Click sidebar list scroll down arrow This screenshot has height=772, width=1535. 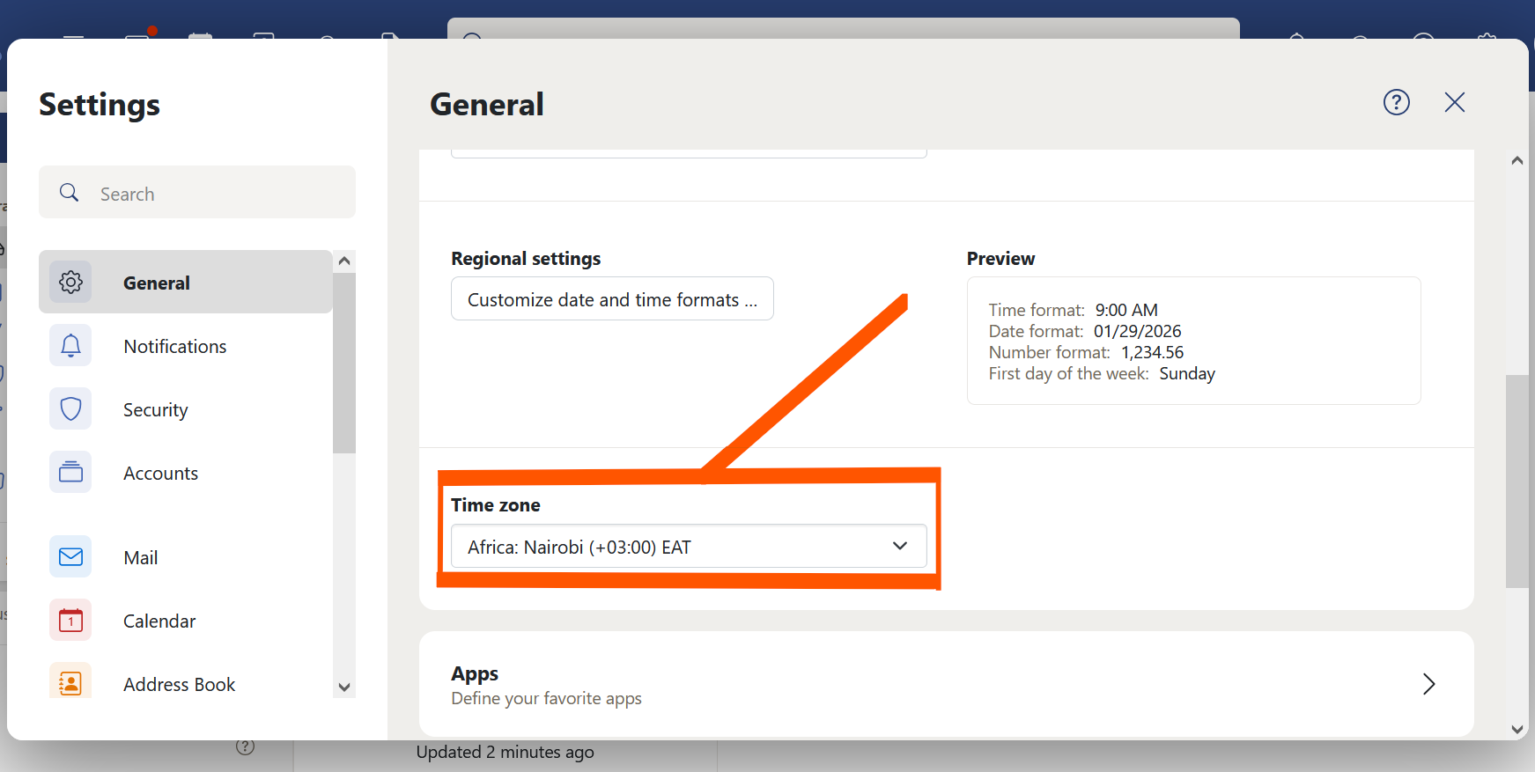[344, 687]
